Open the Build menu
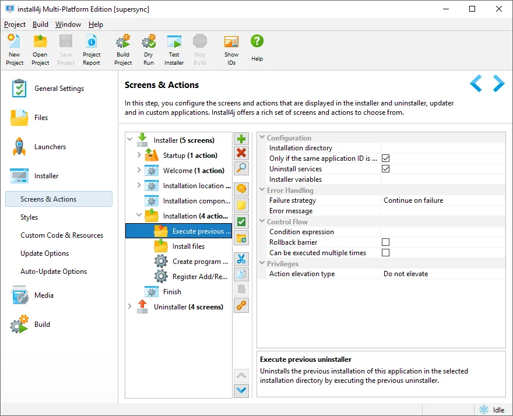 click(x=40, y=24)
